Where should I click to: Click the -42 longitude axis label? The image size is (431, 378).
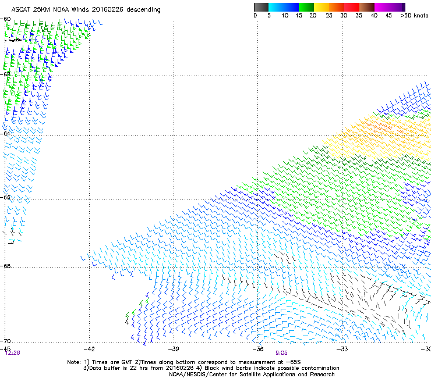[x=89, y=349]
